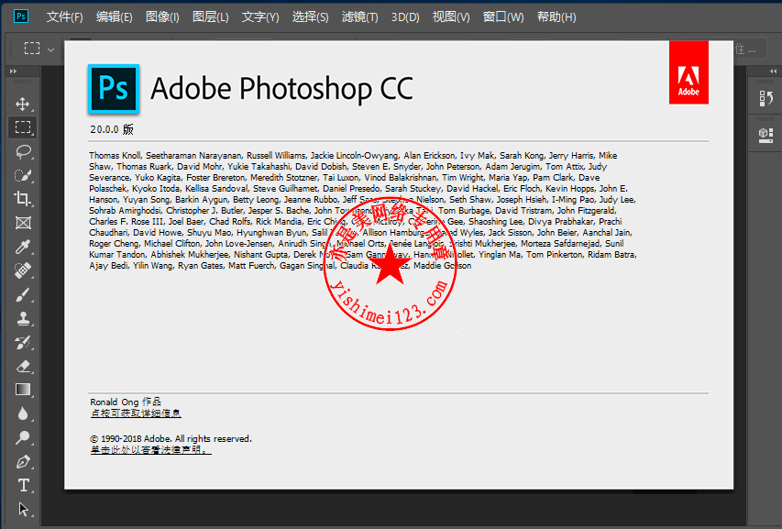This screenshot has height=529, width=782.
Task: Open the 视图(V) menu
Action: click(451, 17)
